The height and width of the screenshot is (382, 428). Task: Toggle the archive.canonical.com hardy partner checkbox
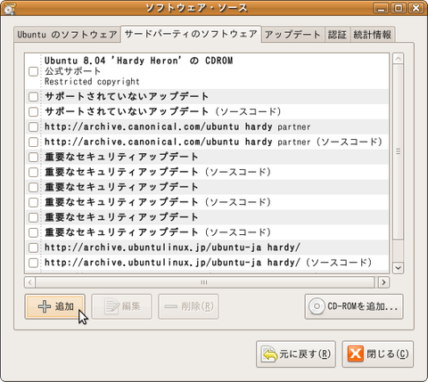tap(33, 126)
